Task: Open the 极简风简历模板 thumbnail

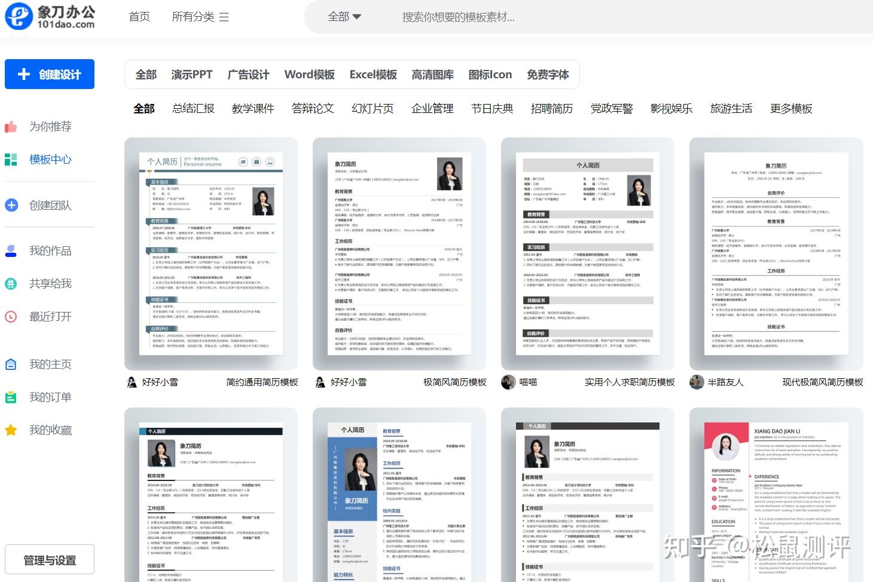Action: point(399,254)
